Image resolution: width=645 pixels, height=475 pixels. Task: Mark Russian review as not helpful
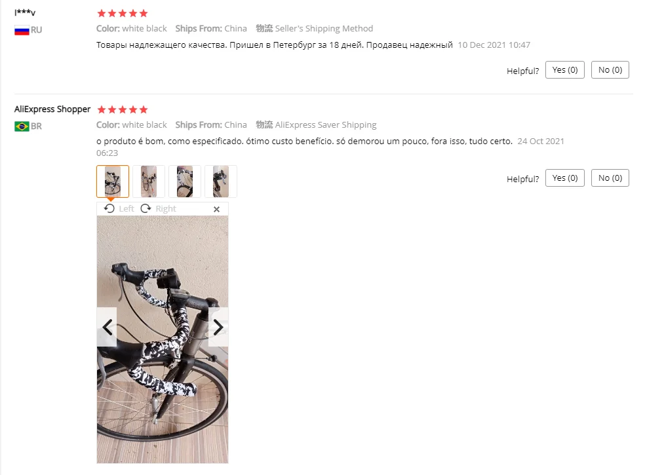point(610,70)
